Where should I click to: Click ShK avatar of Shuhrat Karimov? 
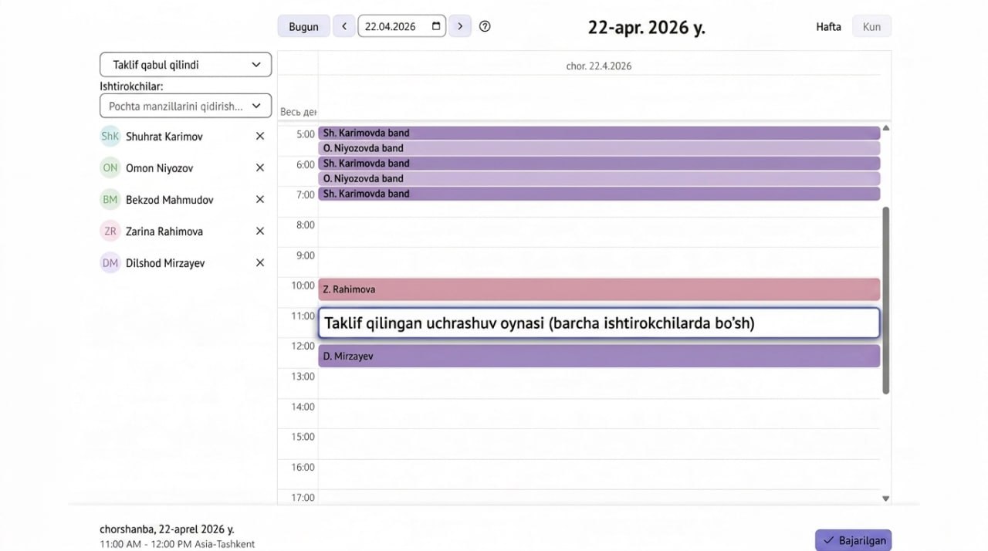(x=110, y=136)
